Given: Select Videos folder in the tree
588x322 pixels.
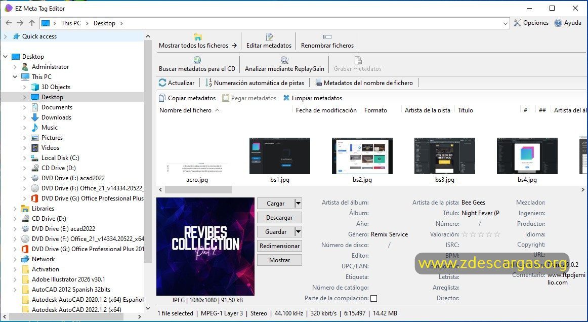Looking at the screenshot, I should coord(50,148).
